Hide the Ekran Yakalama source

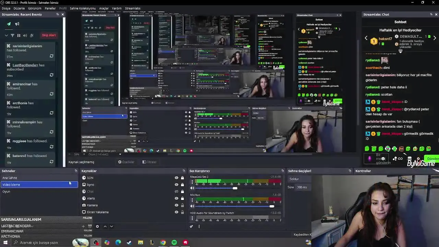click(x=176, y=212)
